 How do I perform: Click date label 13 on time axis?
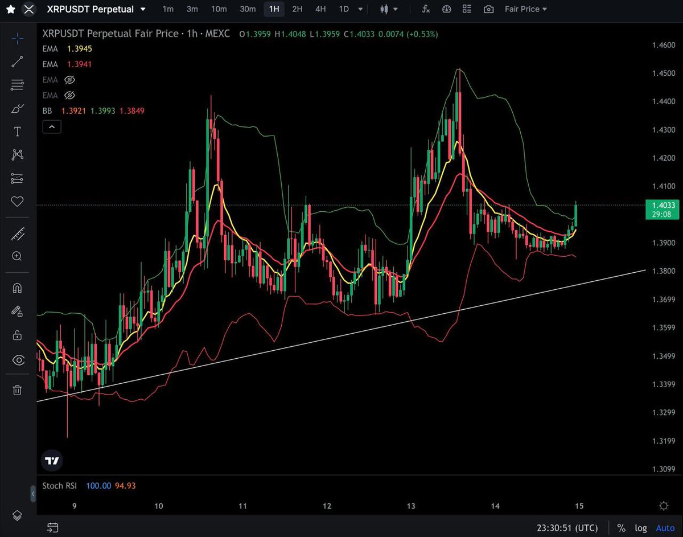point(412,506)
